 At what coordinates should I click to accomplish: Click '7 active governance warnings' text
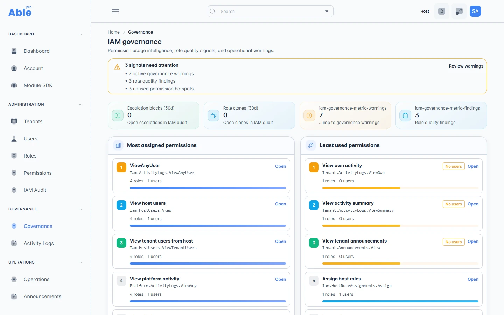161,74
